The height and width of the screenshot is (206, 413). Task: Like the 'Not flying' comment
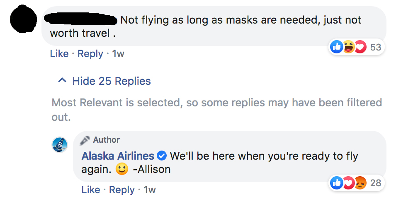point(59,54)
